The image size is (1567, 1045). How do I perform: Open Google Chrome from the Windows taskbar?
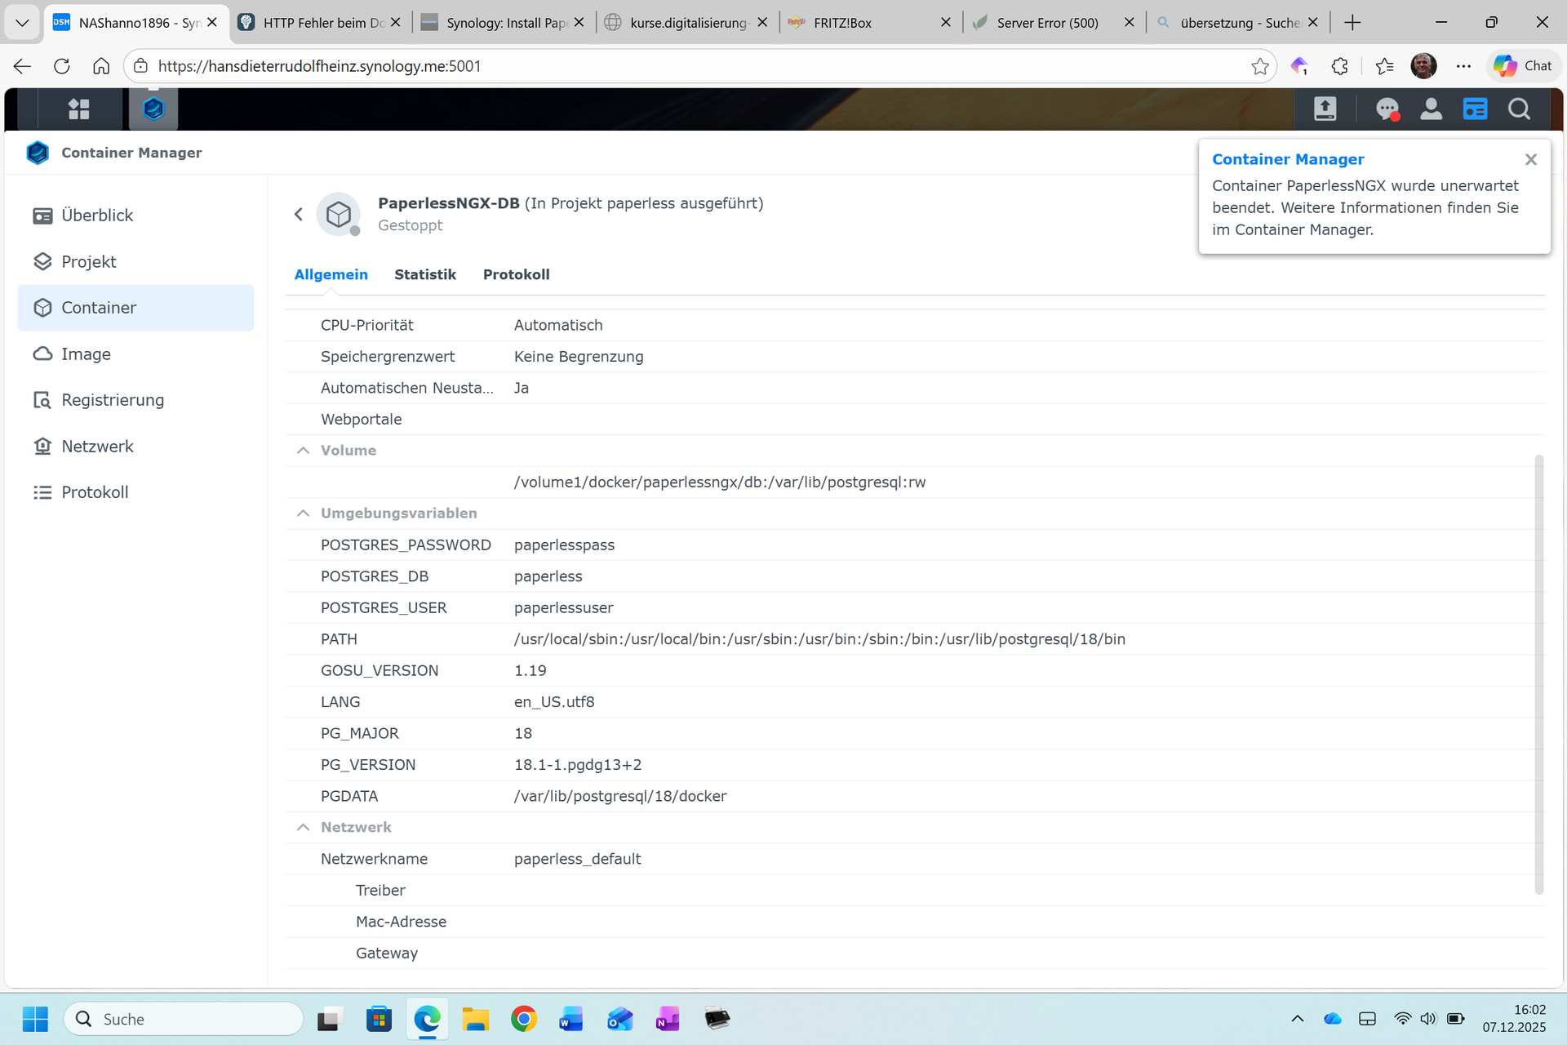click(523, 1019)
